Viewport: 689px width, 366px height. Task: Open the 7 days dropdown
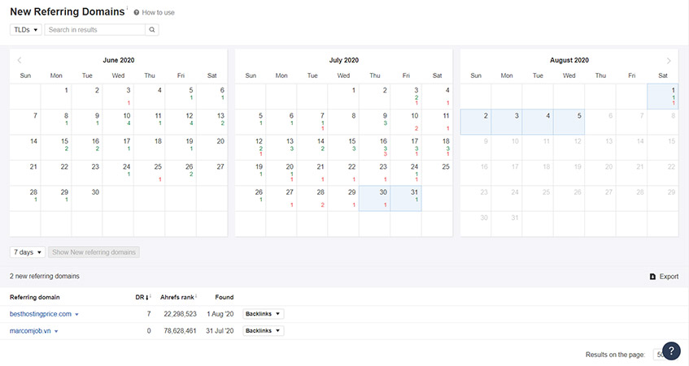pos(28,252)
